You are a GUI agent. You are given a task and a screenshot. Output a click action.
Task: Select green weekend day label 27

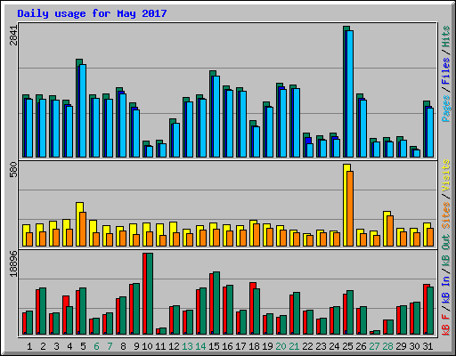coord(374,346)
